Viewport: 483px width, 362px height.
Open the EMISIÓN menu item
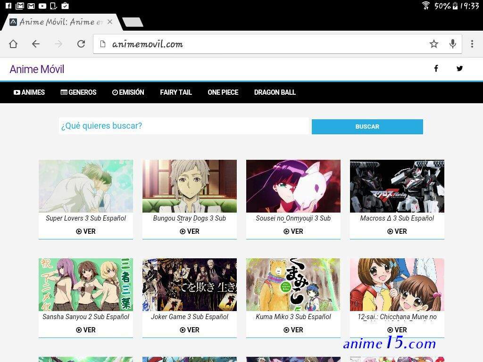click(128, 92)
